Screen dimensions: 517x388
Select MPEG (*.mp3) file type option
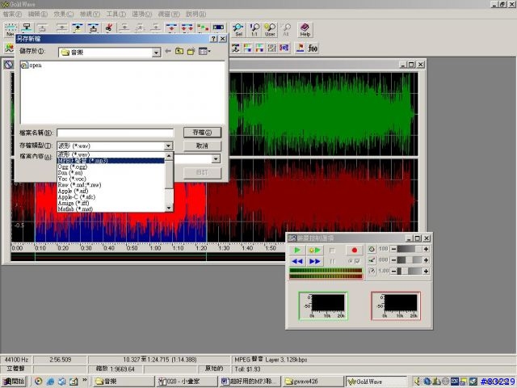[111, 161]
